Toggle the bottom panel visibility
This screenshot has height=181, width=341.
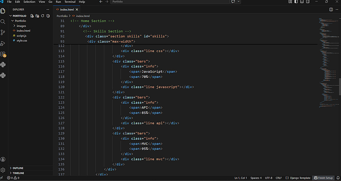[x=301, y=2]
